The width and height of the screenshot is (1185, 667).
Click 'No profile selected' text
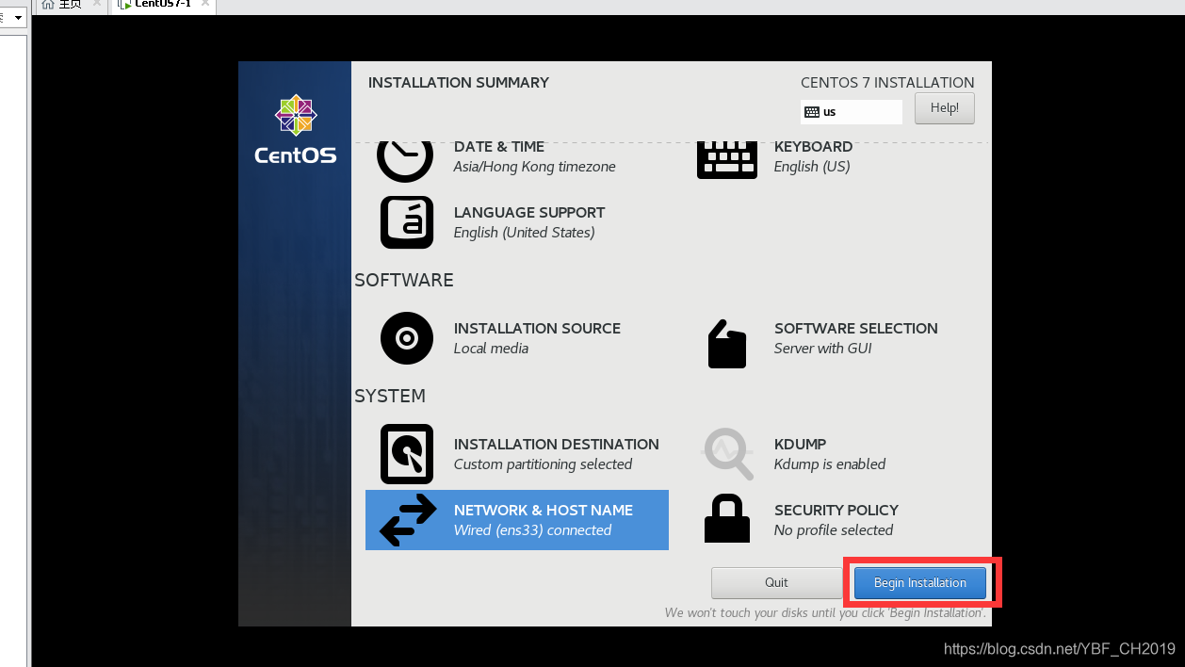pyautogui.click(x=834, y=530)
